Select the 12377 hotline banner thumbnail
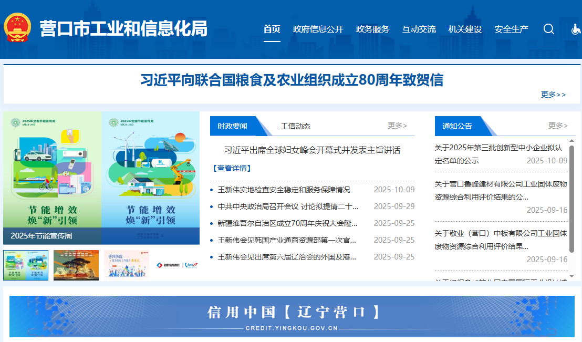Viewport: 582px width, 342px height. point(177,265)
